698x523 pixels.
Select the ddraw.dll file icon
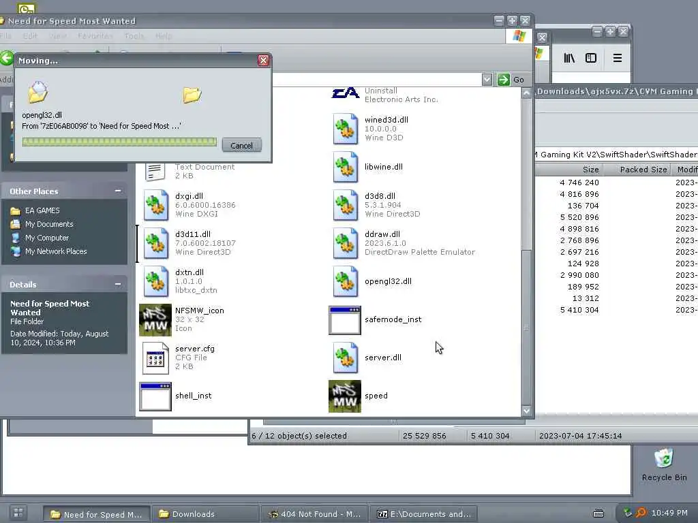[x=345, y=243]
